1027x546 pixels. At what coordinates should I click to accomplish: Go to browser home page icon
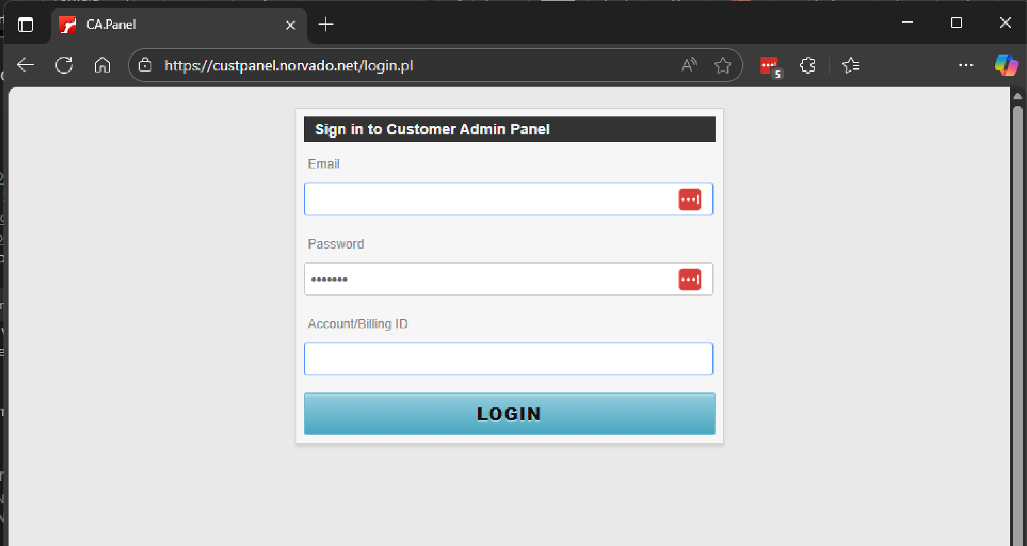[102, 65]
